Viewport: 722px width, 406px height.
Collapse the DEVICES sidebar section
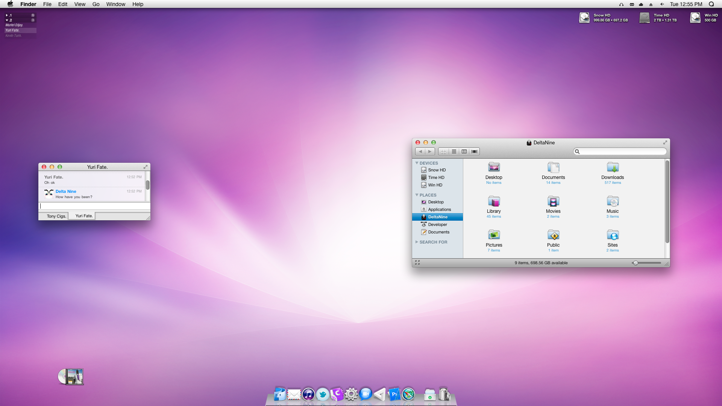(x=417, y=163)
